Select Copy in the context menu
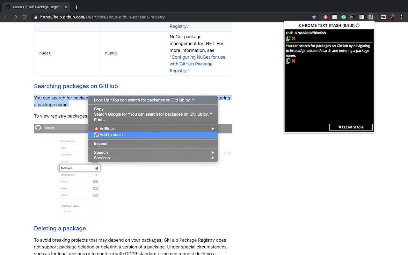The image size is (408, 255). [153, 109]
